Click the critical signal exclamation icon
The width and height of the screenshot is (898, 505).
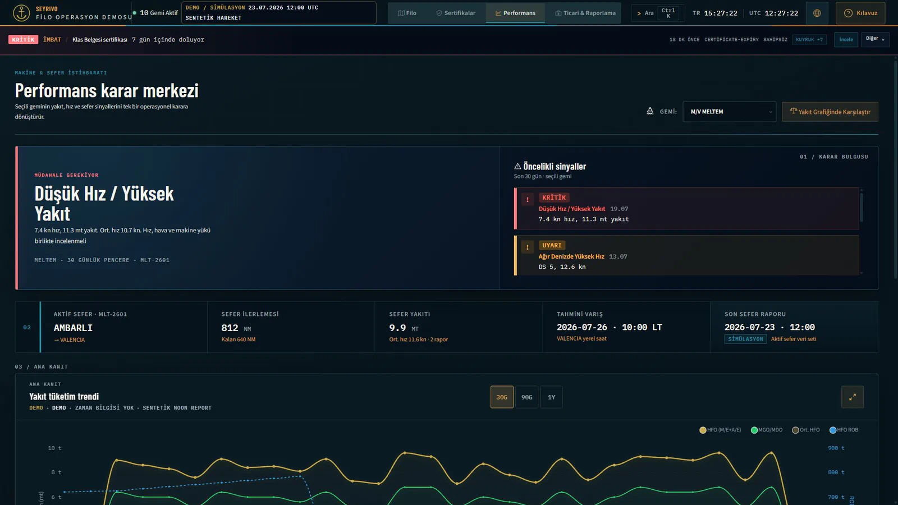(528, 199)
